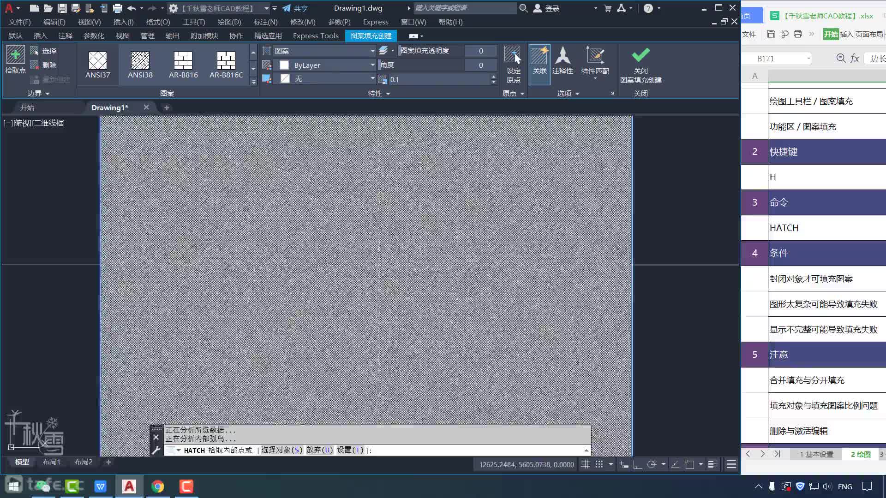Toggle ortho mode icon in status bar
Viewport: 886px width, 498px height.
click(x=637, y=464)
